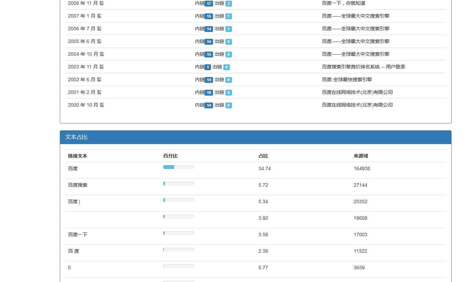This screenshot has width=466, height=282.
Task: Click the 来源域 column header
Action: pyautogui.click(x=361, y=156)
